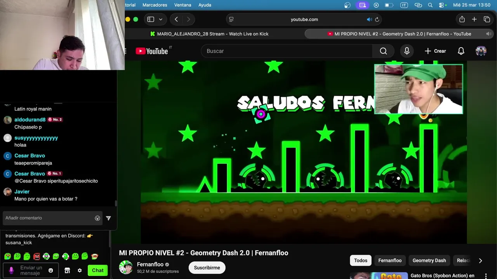Show more filter chips with the right arrow
The image size is (497, 279).
click(x=480, y=260)
